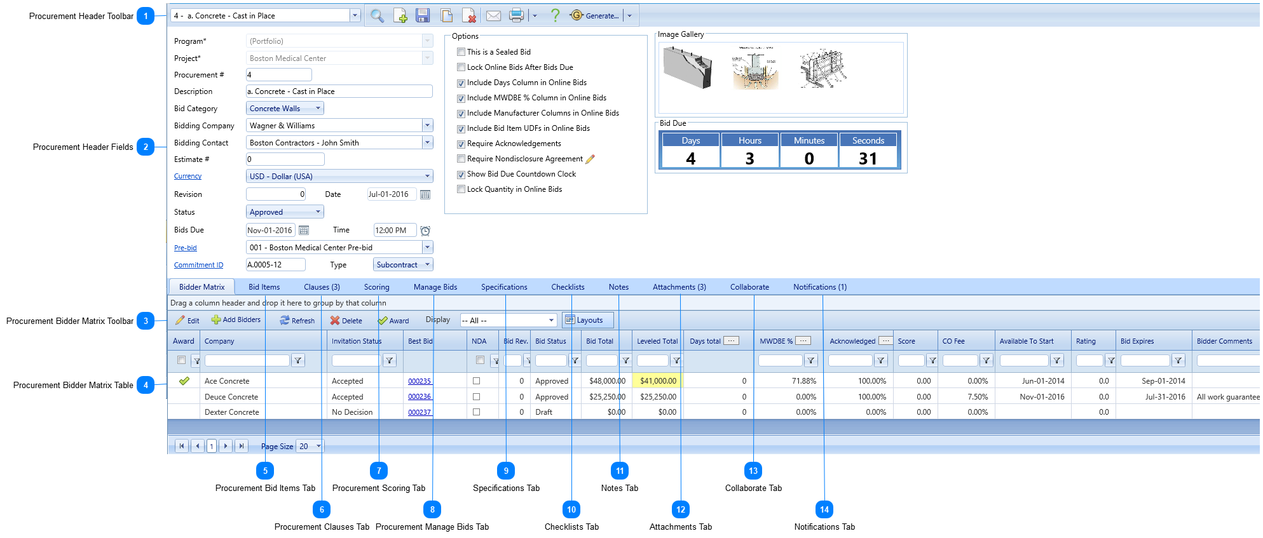
Task: Click the Save floppy disk icon
Action: (423, 16)
